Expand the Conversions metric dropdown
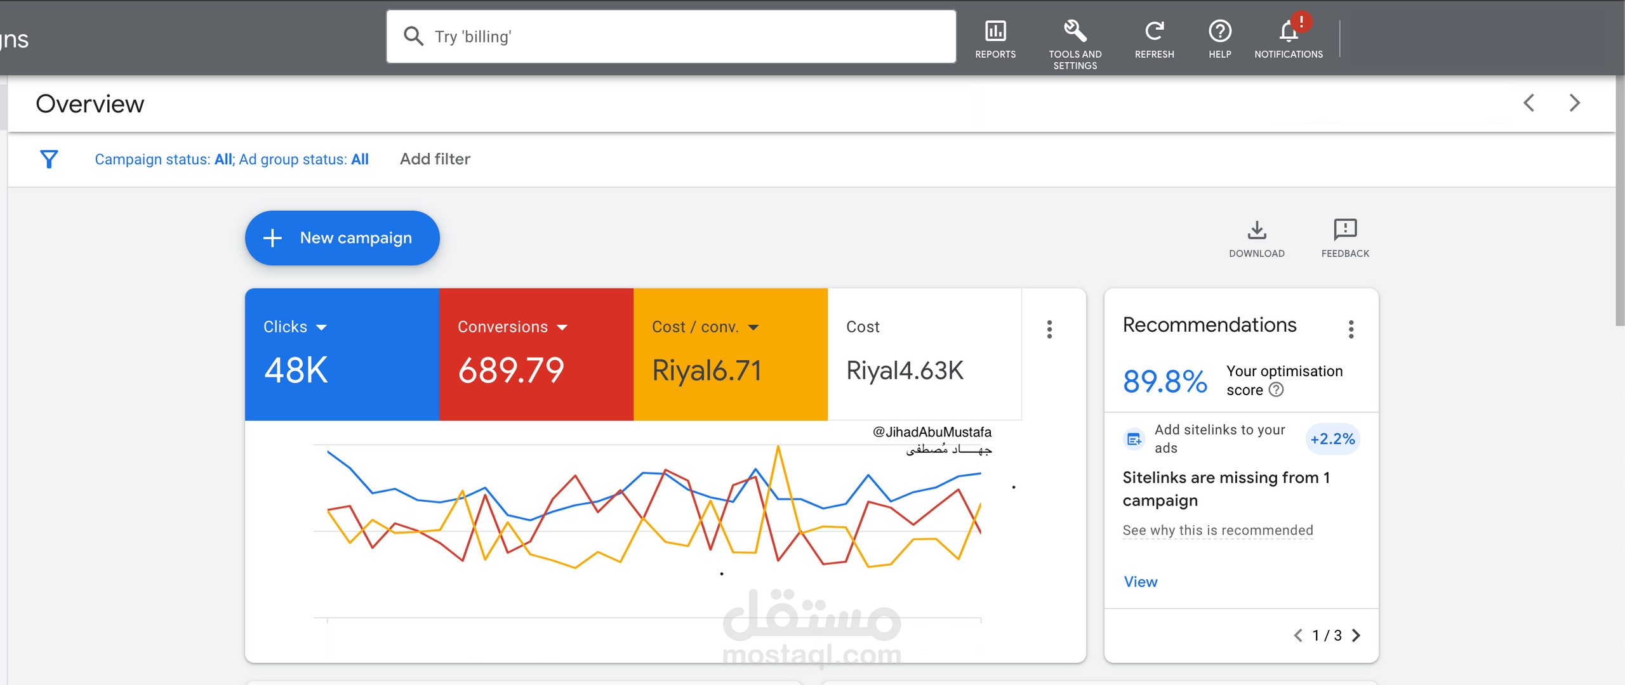This screenshot has height=685, width=1625. click(562, 327)
